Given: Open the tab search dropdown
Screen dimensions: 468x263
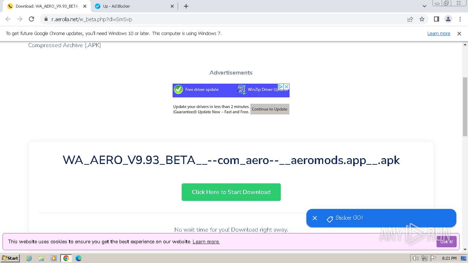Looking at the screenshot, I should (x=424, y=6).
